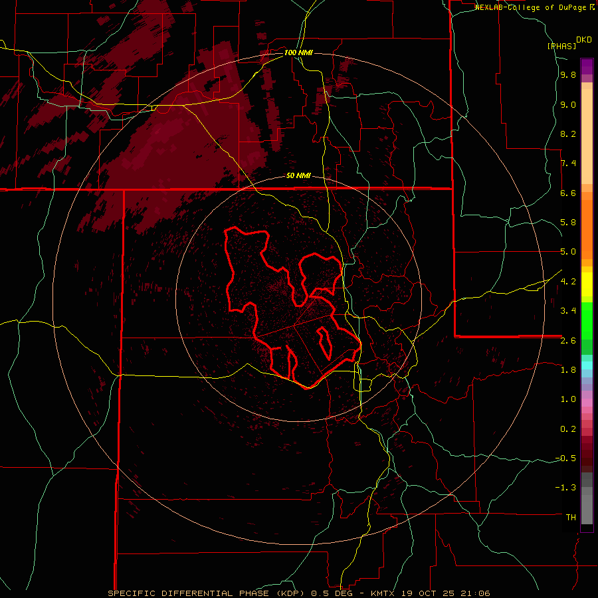Click the 2.6 scale value
The height and width of the screenshot is (598, 598).
tap(568, 340)
